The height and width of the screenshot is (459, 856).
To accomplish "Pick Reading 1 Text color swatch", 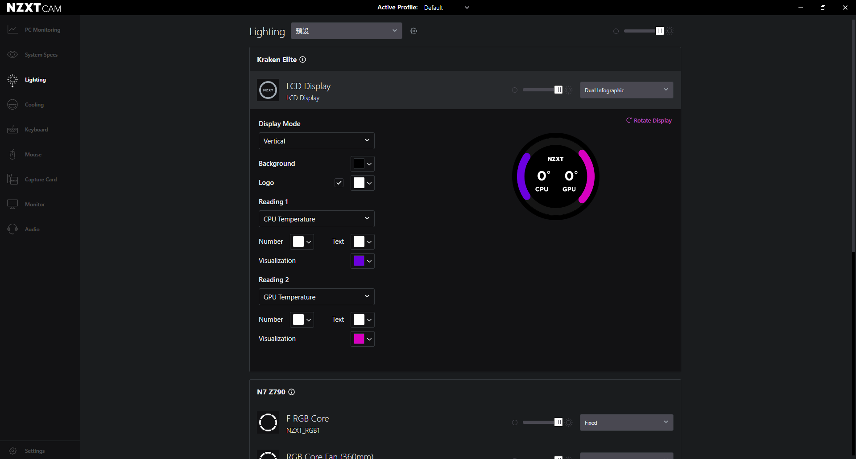I will [359, 242].
